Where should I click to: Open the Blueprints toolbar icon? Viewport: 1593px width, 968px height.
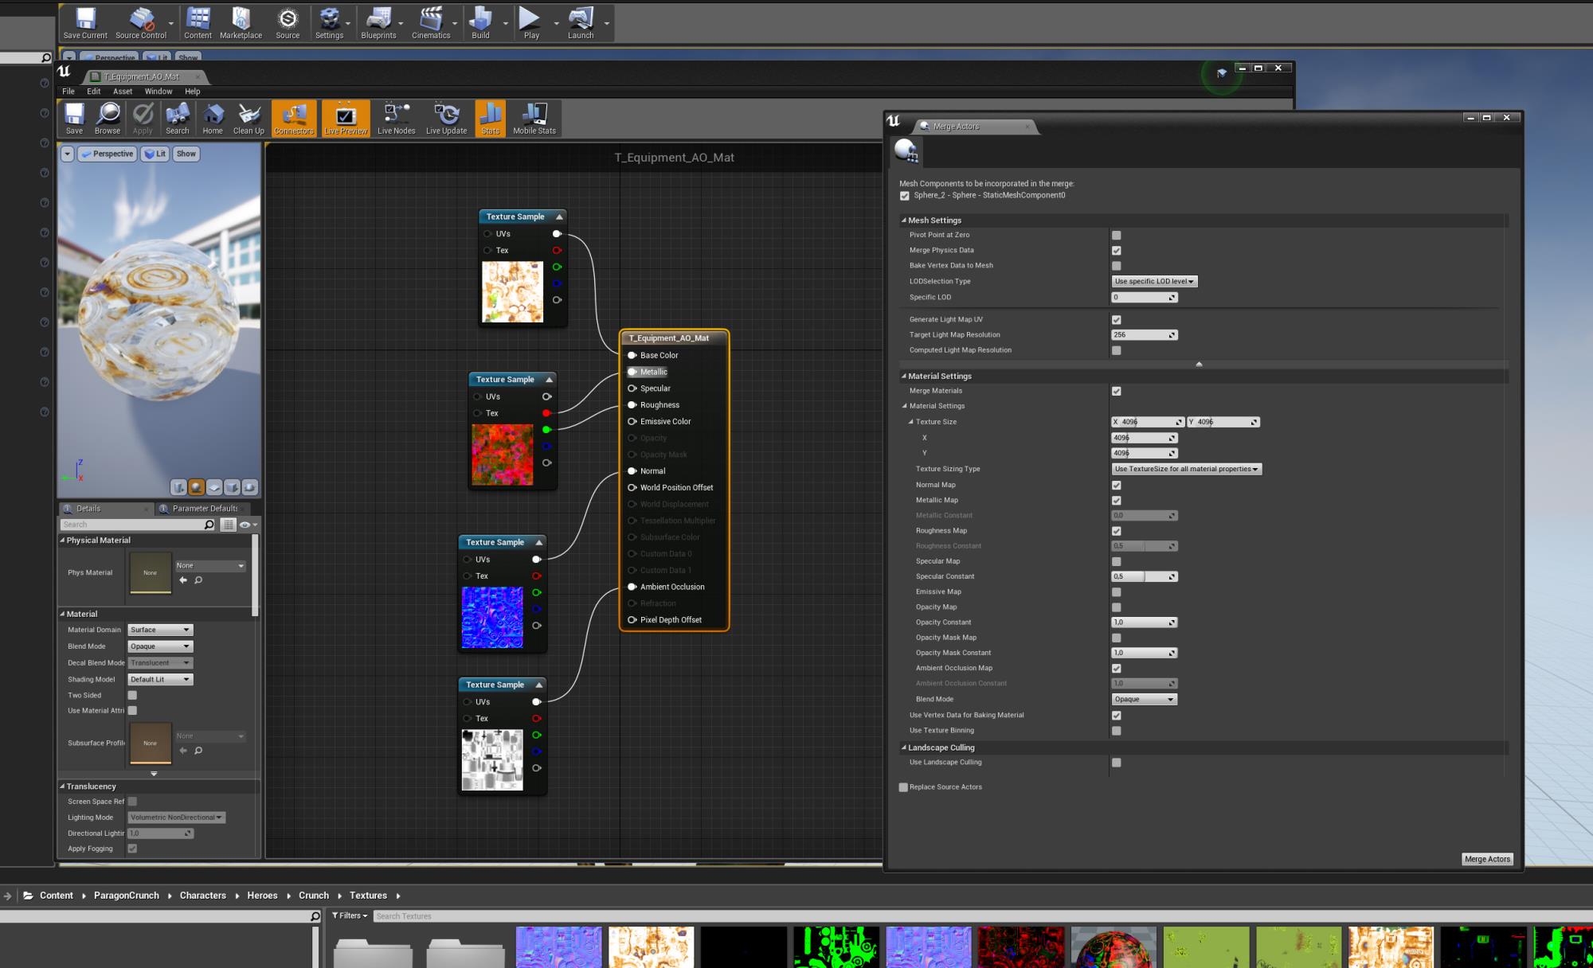378,23
